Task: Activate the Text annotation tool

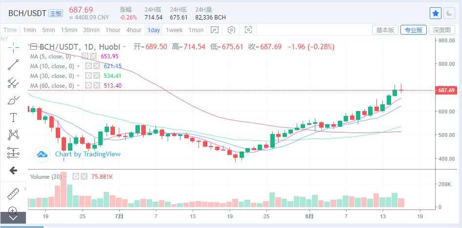Action: point(13,117)
